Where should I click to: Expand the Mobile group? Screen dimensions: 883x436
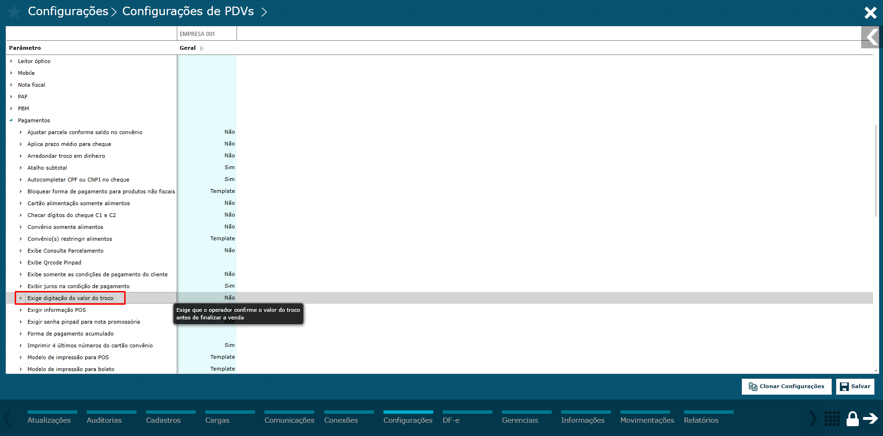click(x=11, y=73)
